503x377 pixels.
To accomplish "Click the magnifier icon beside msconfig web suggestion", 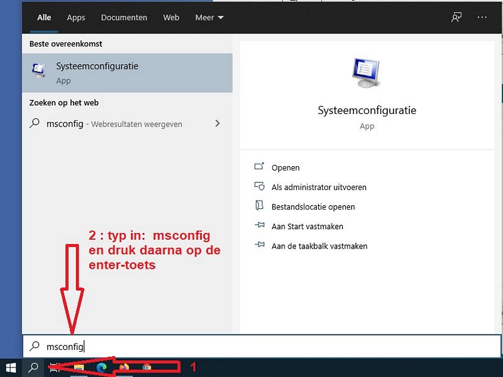I will coord(35,123).
